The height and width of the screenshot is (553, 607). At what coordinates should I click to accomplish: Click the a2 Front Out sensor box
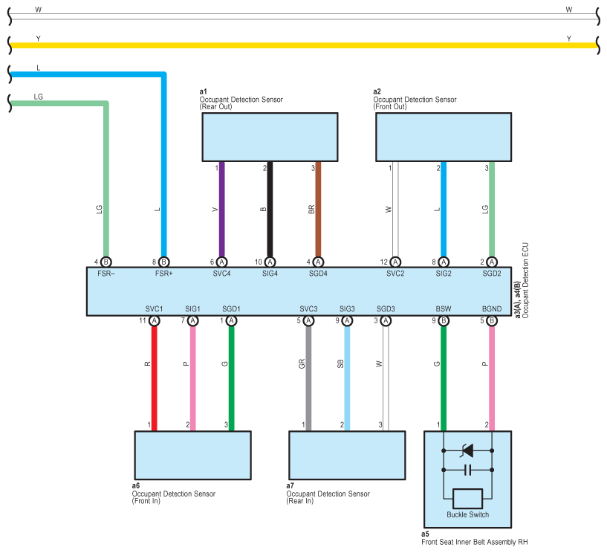point(444,137)
